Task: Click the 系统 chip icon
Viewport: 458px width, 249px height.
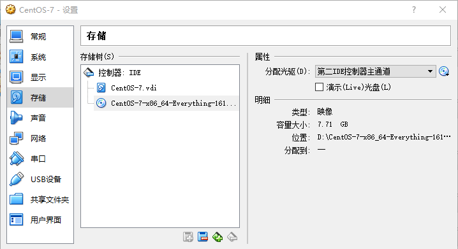Action: coord(17,57)
